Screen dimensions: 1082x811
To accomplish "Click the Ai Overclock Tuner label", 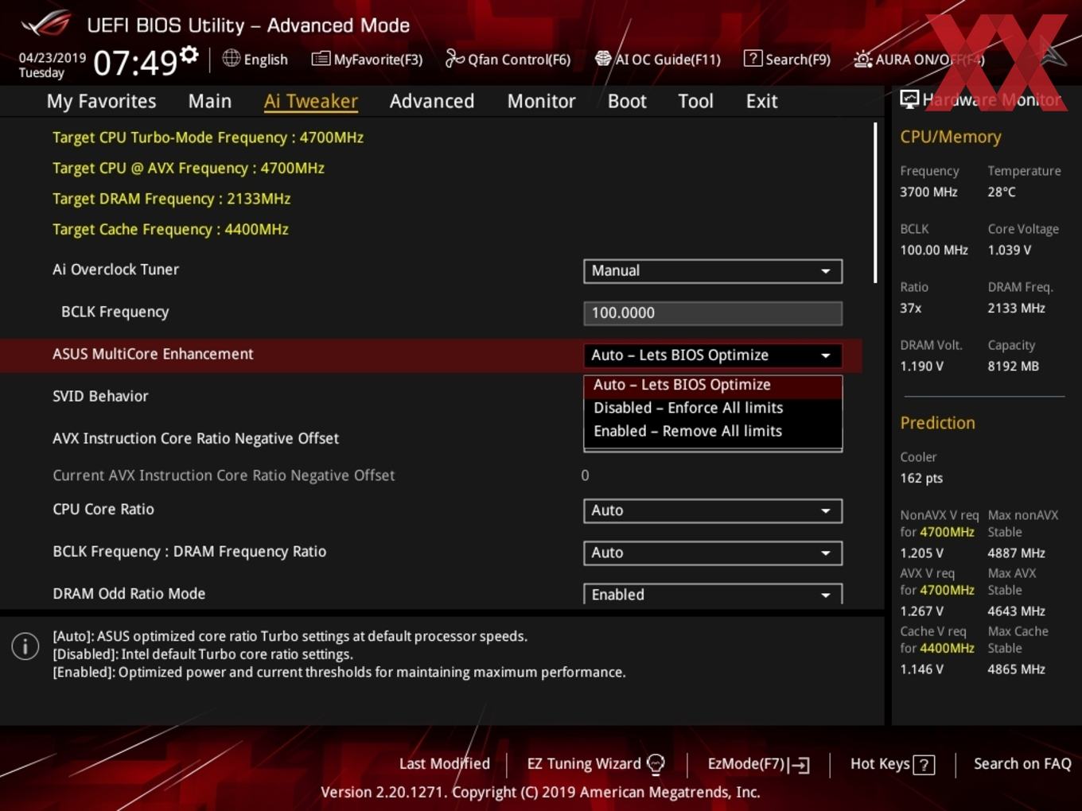I will (x=115, y=270).
